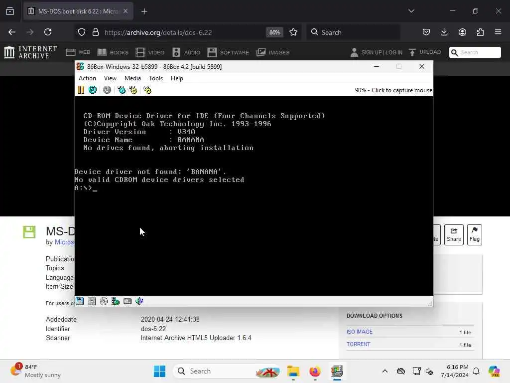Click the grayed-out second floppy status icon
The width and height of the screenshot is (510, 383).
coord(92,301)
